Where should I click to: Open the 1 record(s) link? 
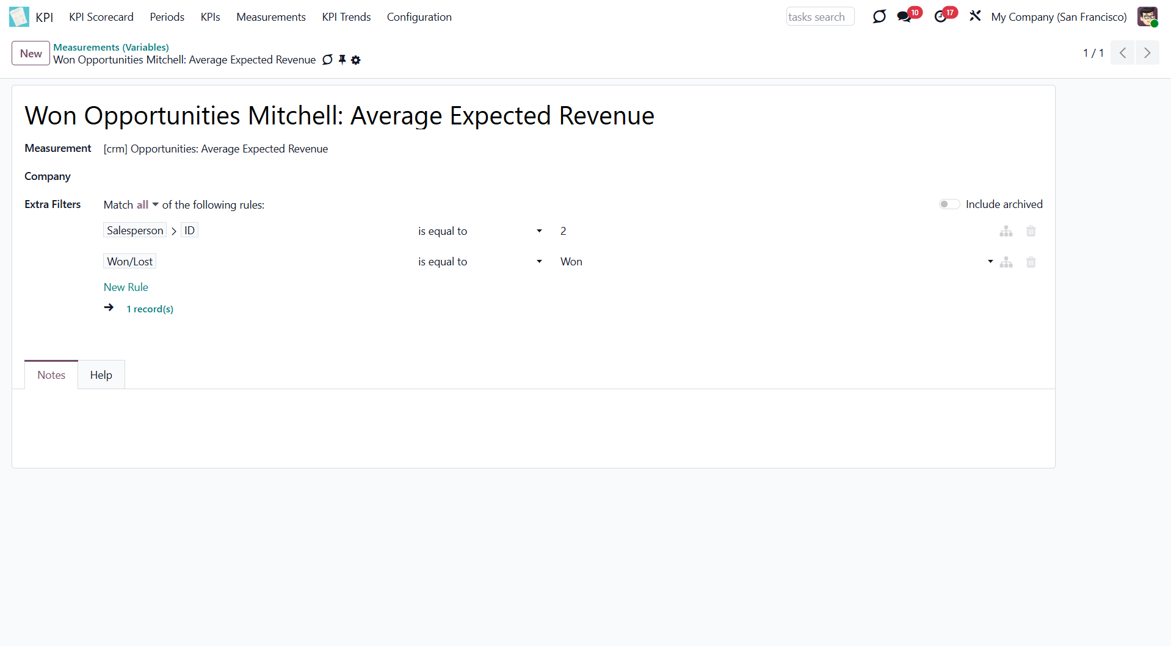tap(150, 309)
